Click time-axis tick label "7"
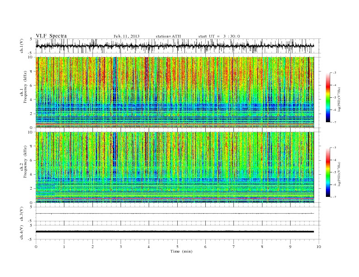The width and height of the screenshot is (359, 277). (x=233, y=247)
